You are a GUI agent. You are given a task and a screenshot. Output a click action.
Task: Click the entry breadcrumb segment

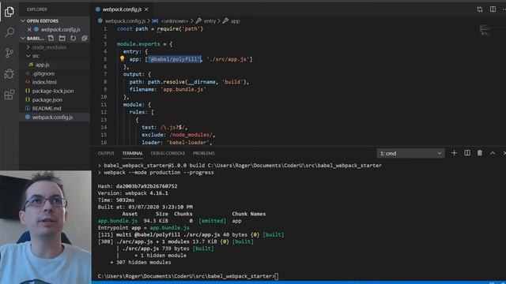point(210,21)
